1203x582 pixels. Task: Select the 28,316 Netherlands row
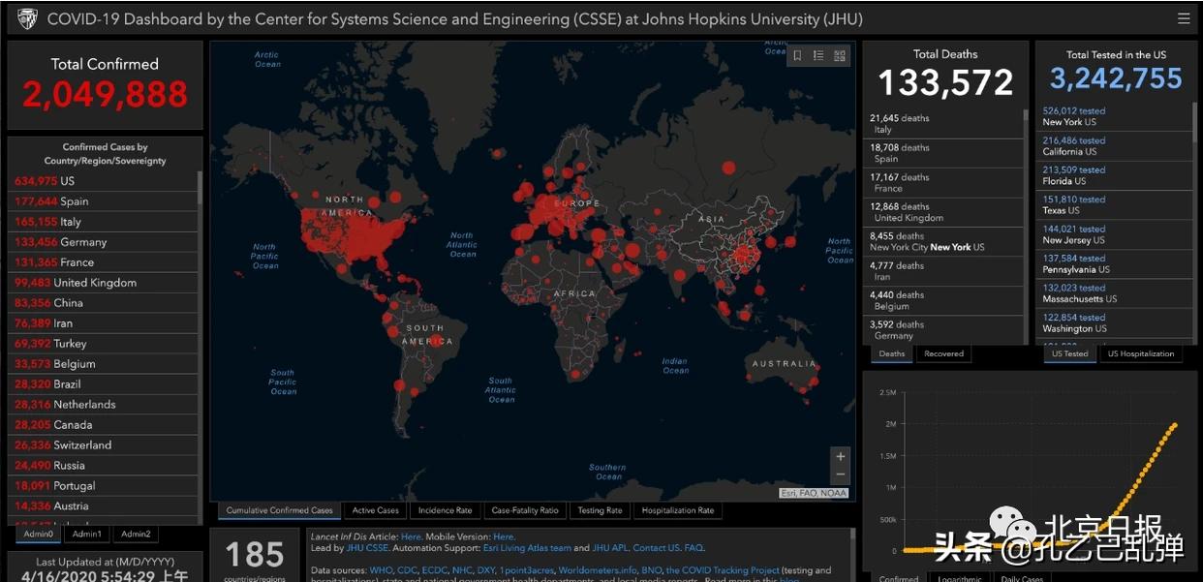(x=105, y=405)
